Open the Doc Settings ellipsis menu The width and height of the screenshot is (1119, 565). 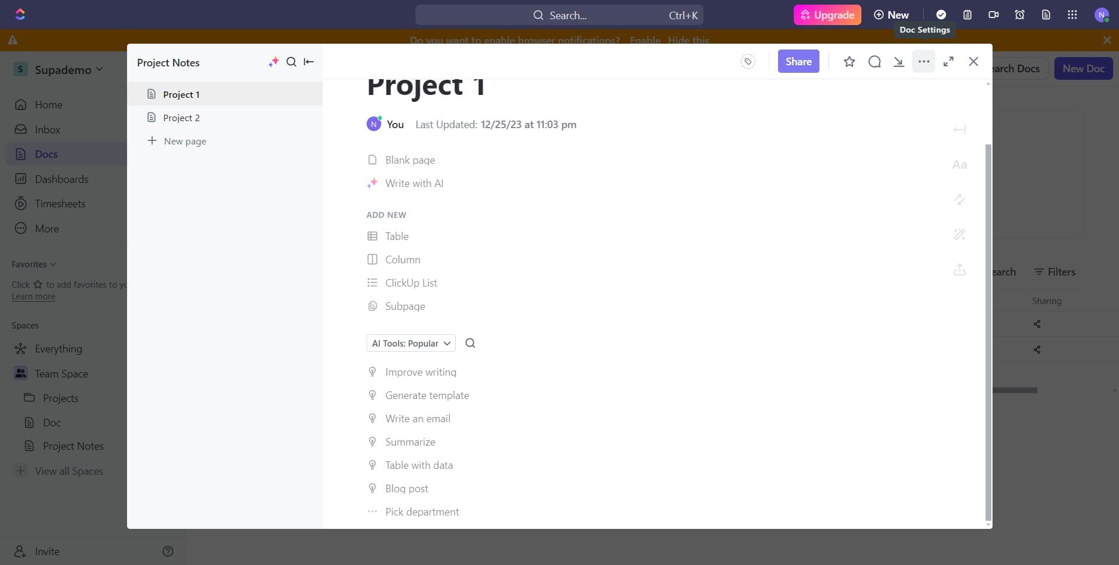[923, 61]
